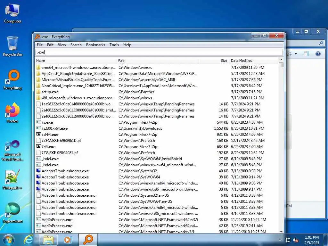Click the Everything taskbar button
This screenshot has height=246, width=328.
click(88, 240)
